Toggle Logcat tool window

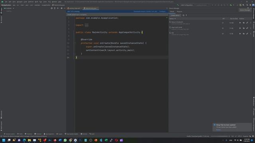(59, 134)
